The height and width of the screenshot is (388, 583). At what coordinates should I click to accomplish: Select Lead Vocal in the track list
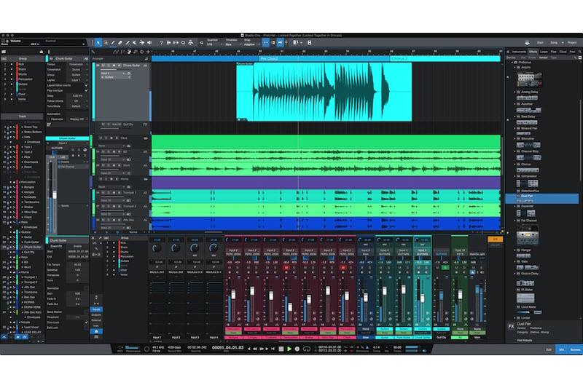(31, 327)
